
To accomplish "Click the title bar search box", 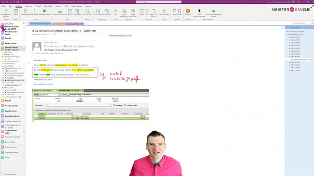I will (x=159, y=2).
